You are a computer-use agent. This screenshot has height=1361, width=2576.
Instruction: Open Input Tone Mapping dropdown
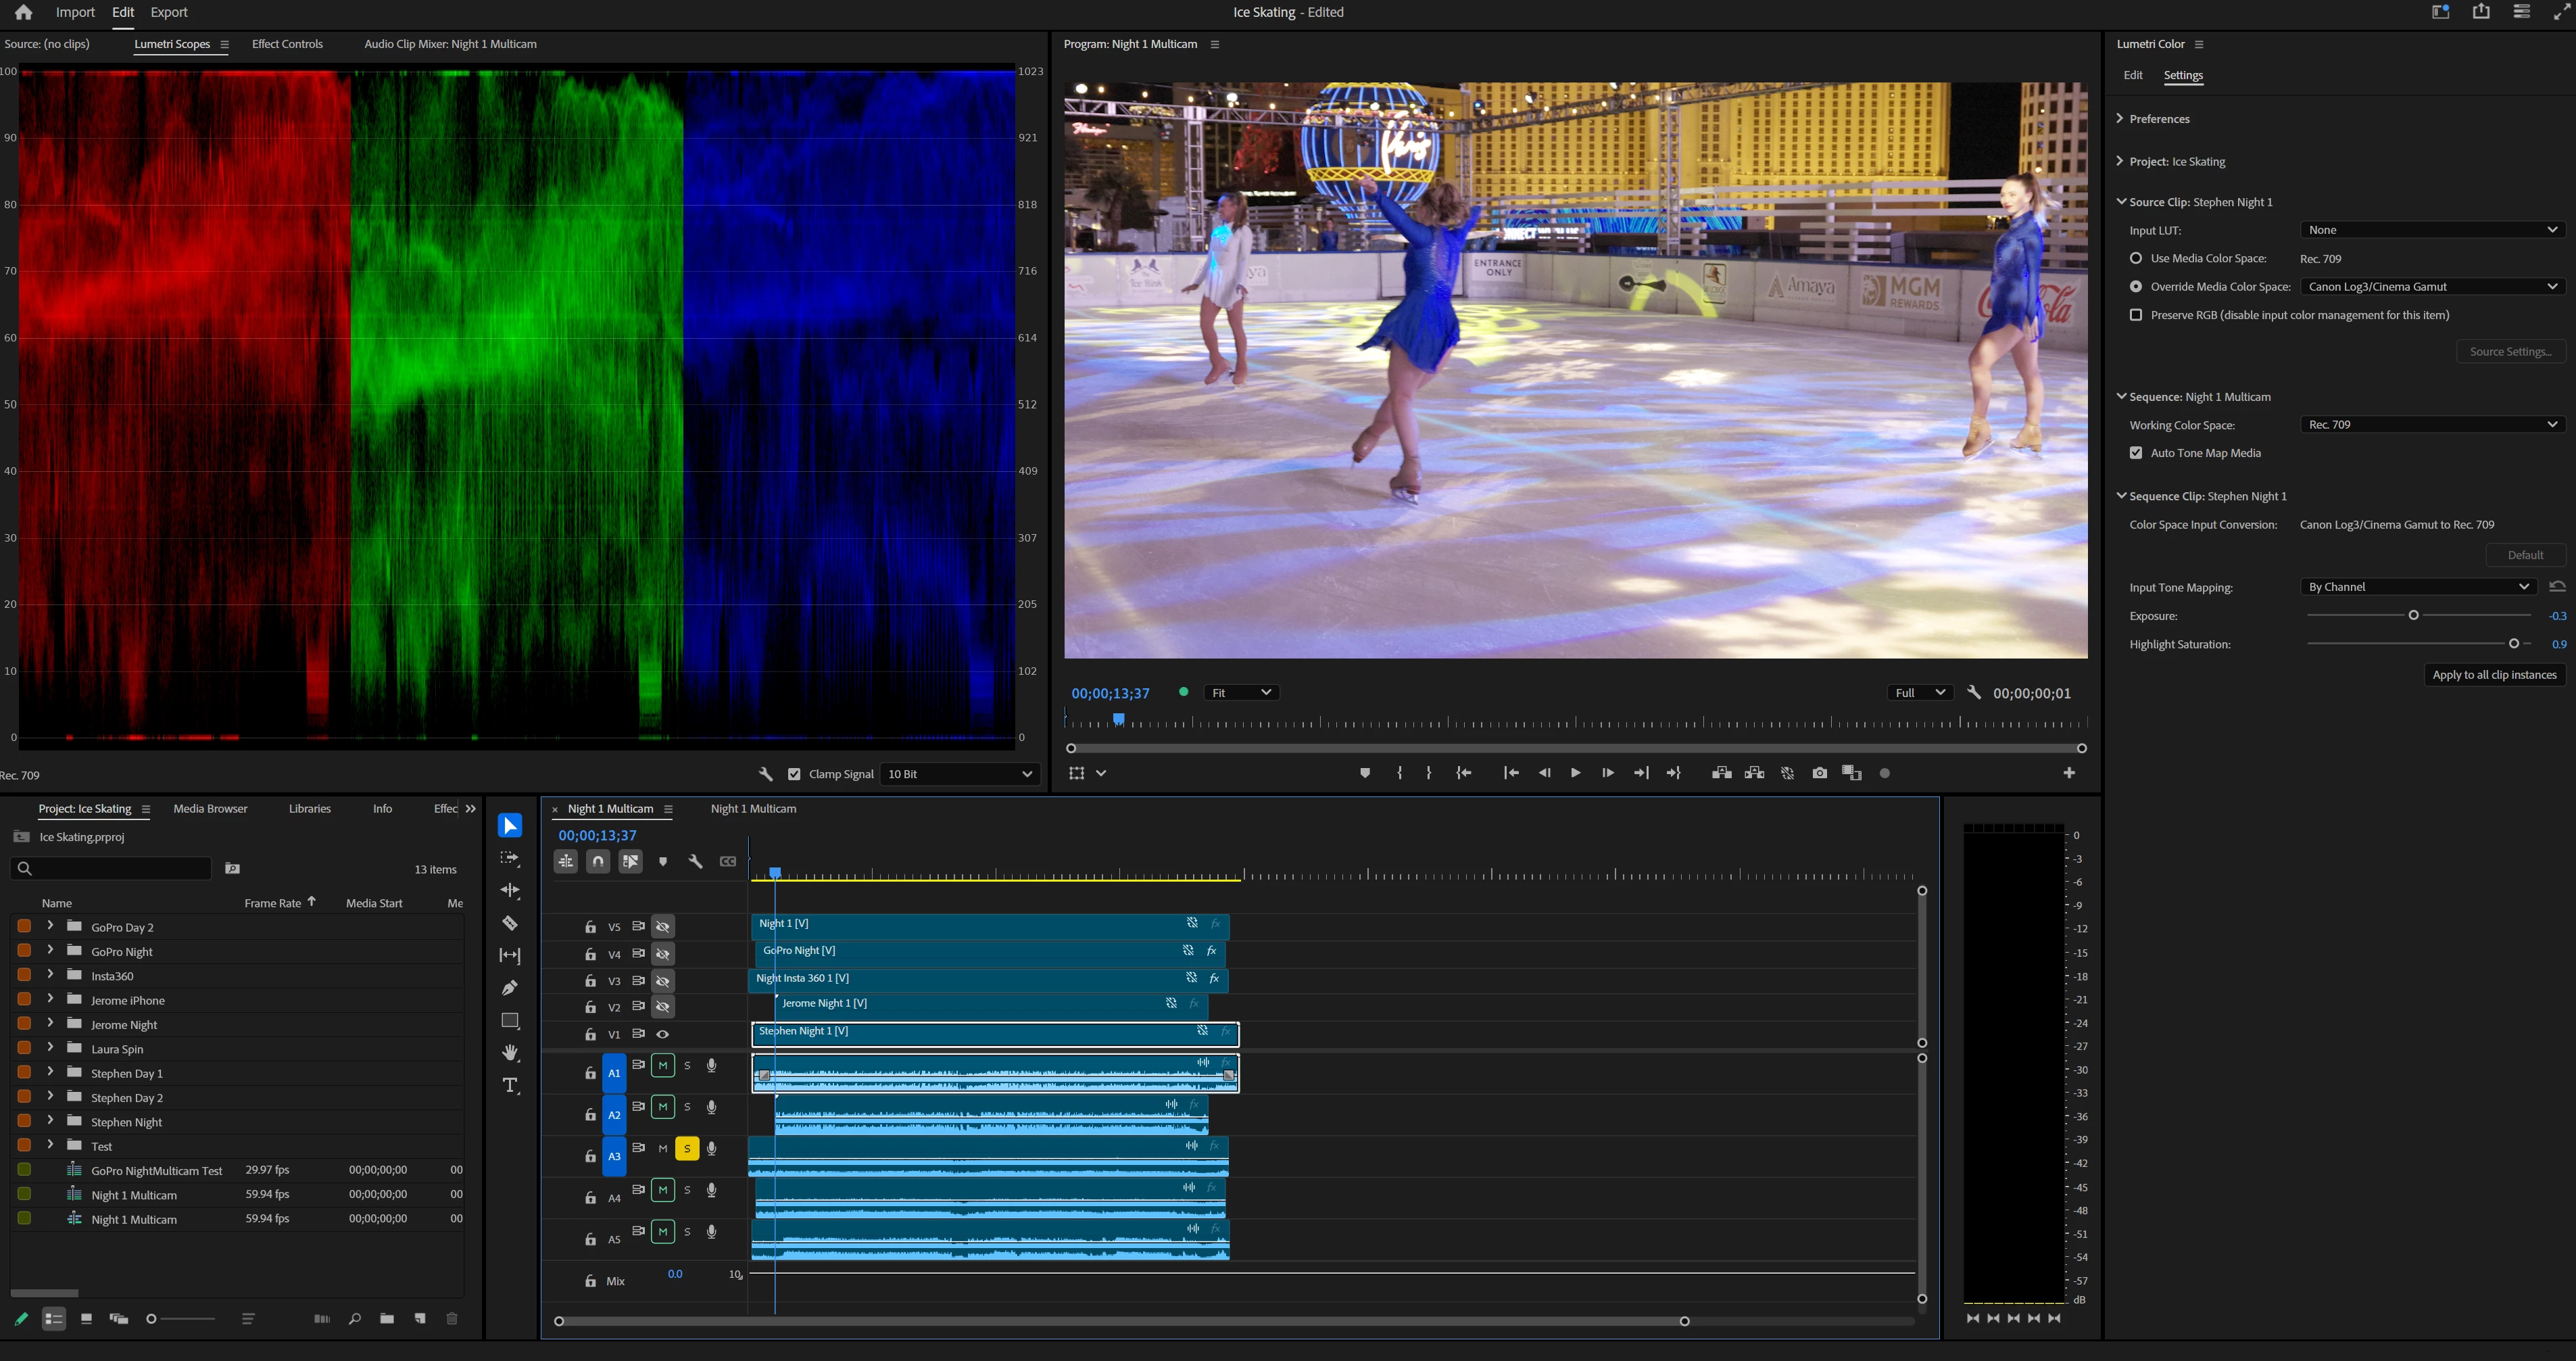point(2417,587)
